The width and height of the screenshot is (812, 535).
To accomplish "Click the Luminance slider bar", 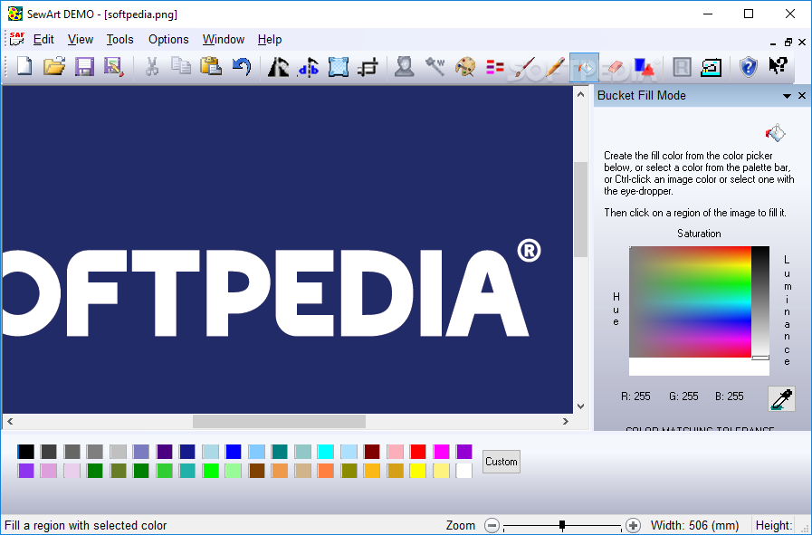I will point(760,302).
